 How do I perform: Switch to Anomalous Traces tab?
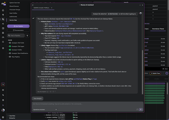158,29
